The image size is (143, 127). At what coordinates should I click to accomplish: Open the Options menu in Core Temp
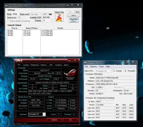pyautogui.click(x=93, y=67)
